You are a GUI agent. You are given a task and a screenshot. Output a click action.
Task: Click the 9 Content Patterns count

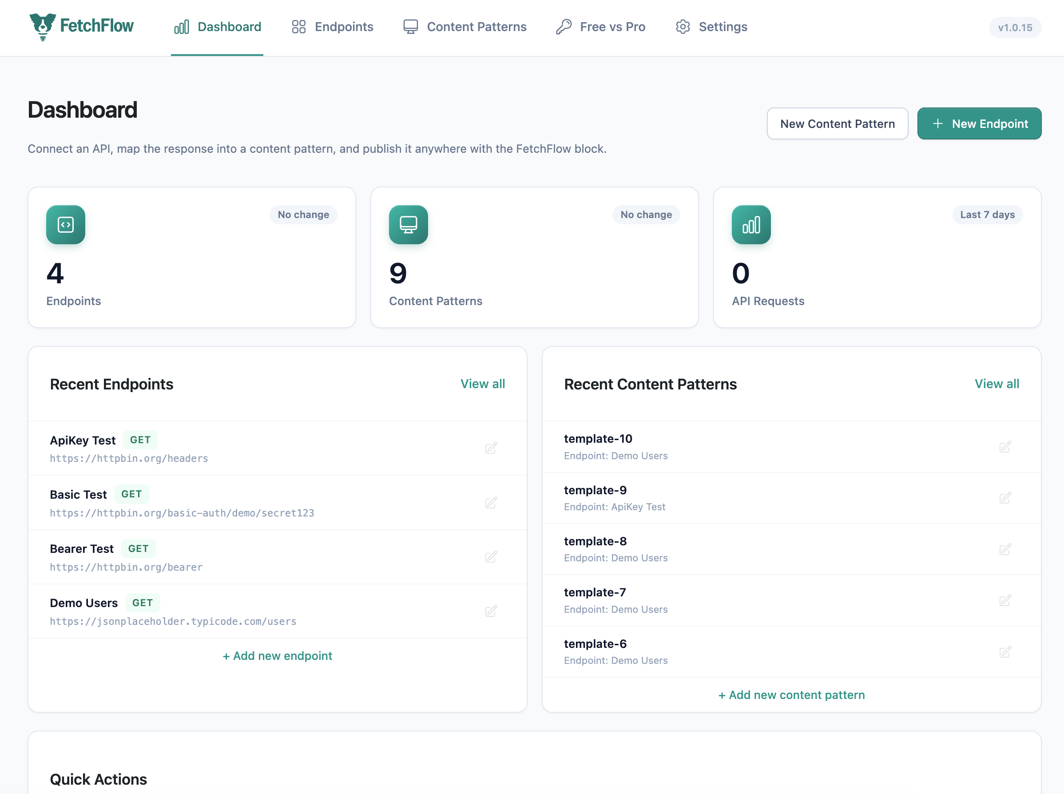point(398,273)
